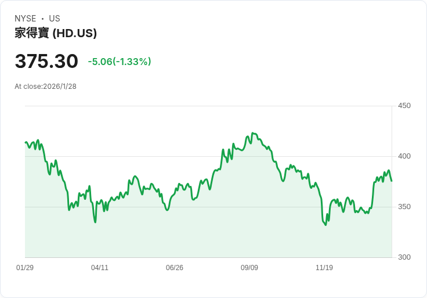Select the 04/11 date axis label
The image size is (427, 298).
100,268
